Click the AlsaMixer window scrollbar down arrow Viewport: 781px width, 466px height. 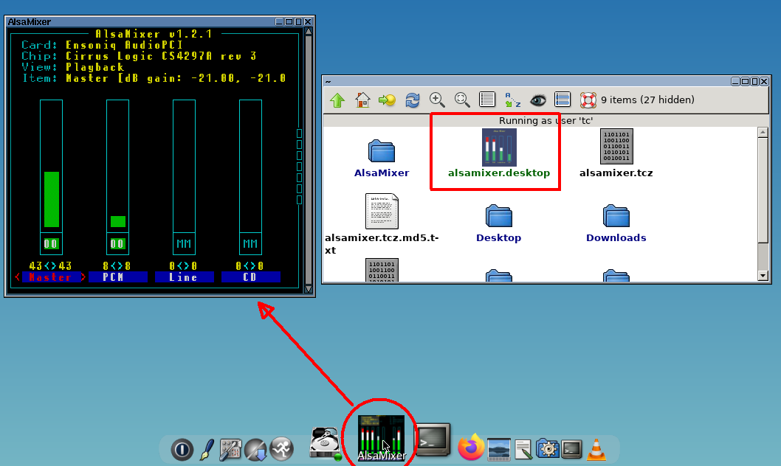[x=309, y=289]
